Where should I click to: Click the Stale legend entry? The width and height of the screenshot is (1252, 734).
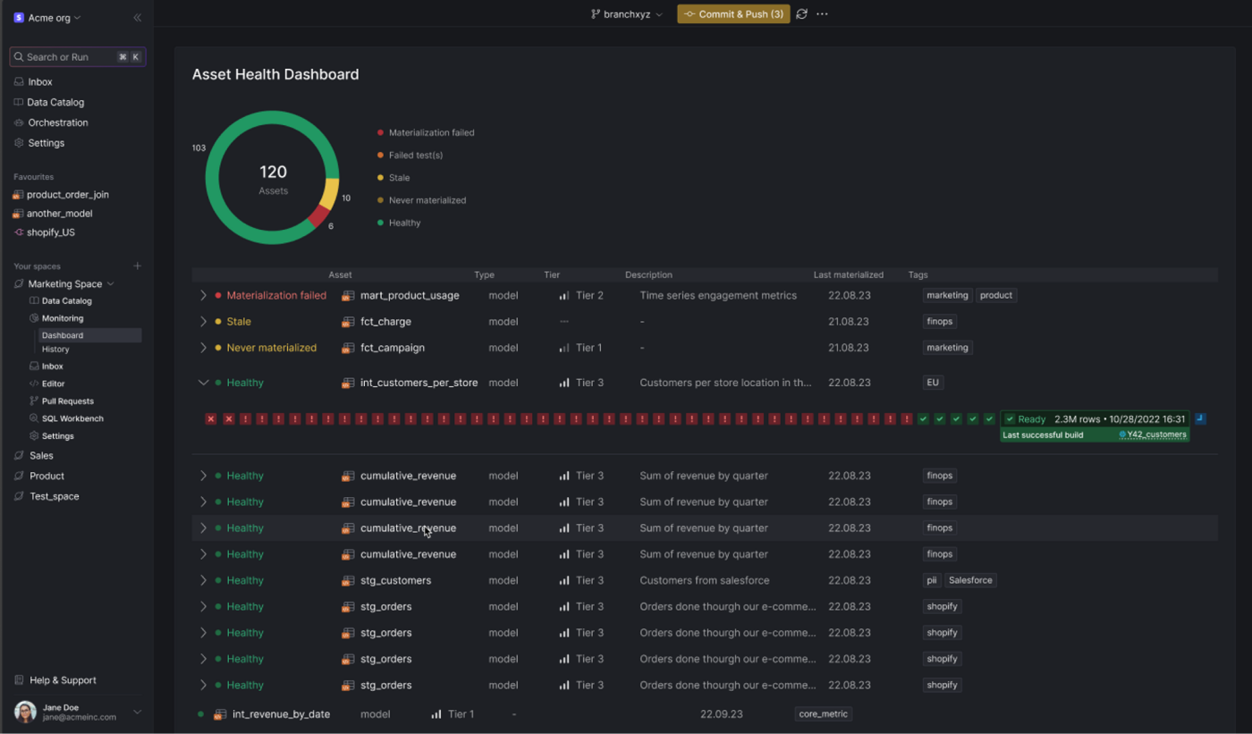393,178
